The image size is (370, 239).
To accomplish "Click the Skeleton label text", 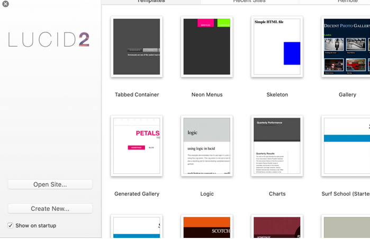I will [x=277, y=95].
